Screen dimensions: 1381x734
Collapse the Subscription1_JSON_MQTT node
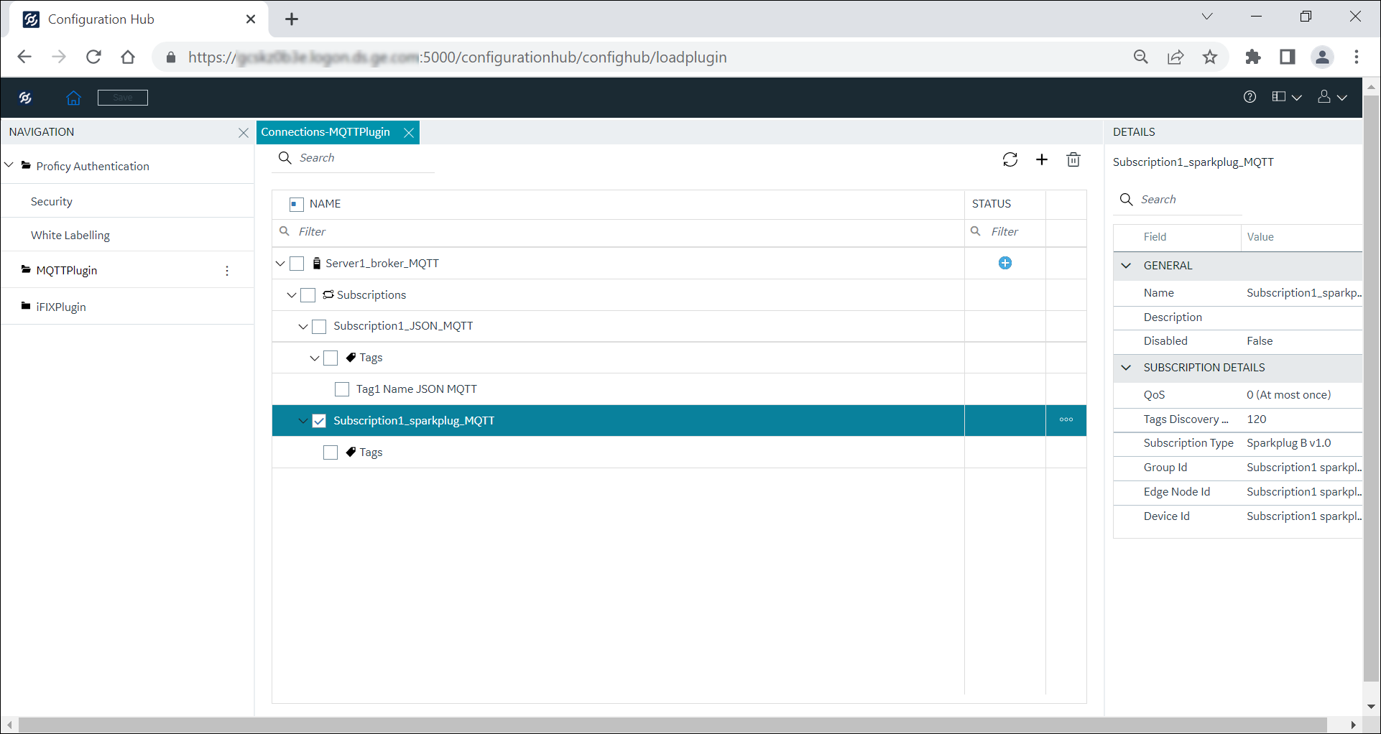303,327
